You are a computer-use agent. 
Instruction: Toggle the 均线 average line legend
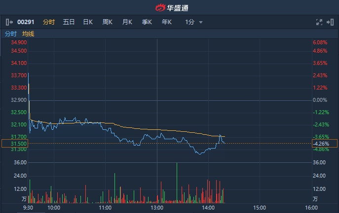tap(28, 34)
